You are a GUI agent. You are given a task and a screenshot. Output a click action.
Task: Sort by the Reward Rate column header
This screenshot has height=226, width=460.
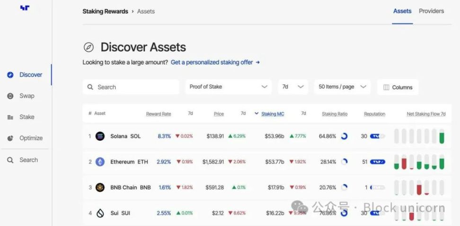(159, 114)
